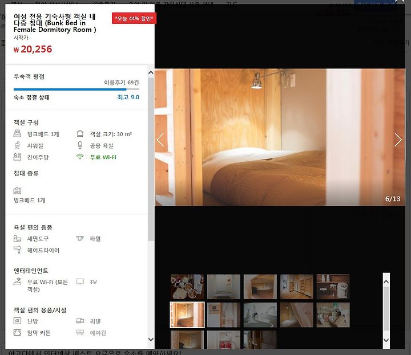Click the towel icon
The image size is (411, 355).
pos(80,238)
